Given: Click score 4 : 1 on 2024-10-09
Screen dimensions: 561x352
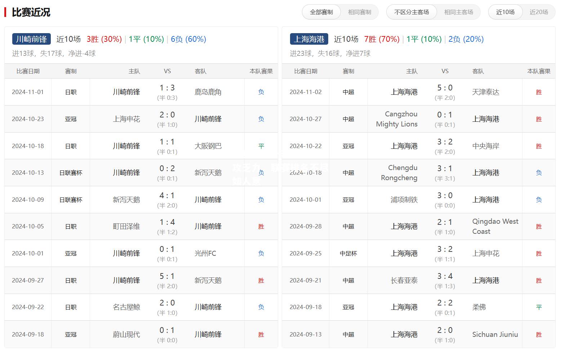Looking at the screenshot, I should [x=167, y=196].
